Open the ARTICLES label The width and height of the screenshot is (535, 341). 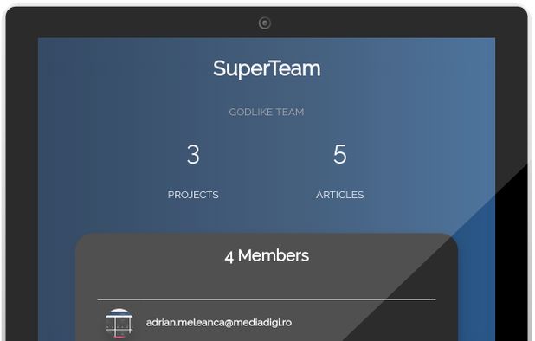(x=340, y=195)
